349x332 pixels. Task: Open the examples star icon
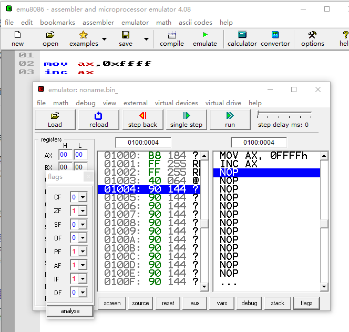(84, 35)
